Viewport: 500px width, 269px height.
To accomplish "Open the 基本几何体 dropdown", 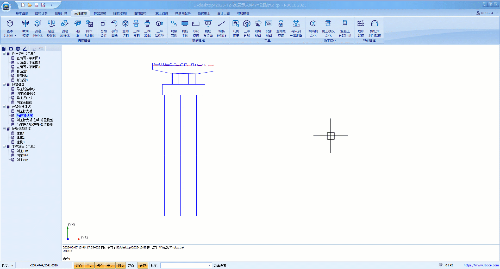I will coord(10,35).
